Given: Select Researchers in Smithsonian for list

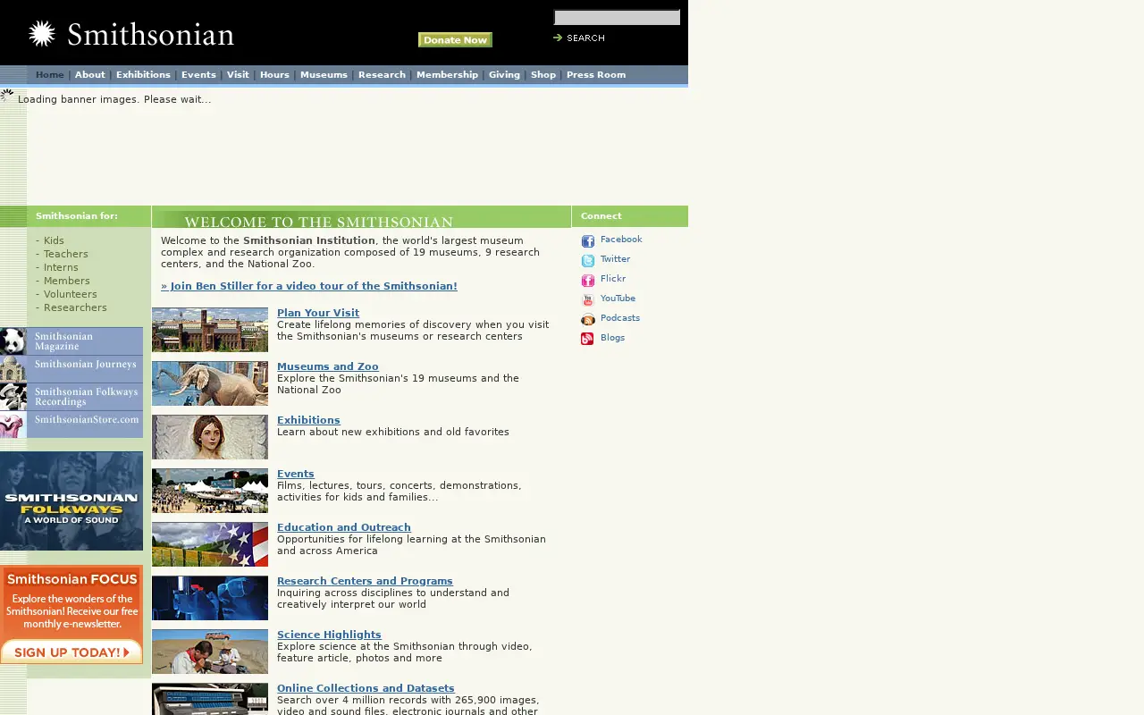Looking at the screenshot, I should pos(75,307).
